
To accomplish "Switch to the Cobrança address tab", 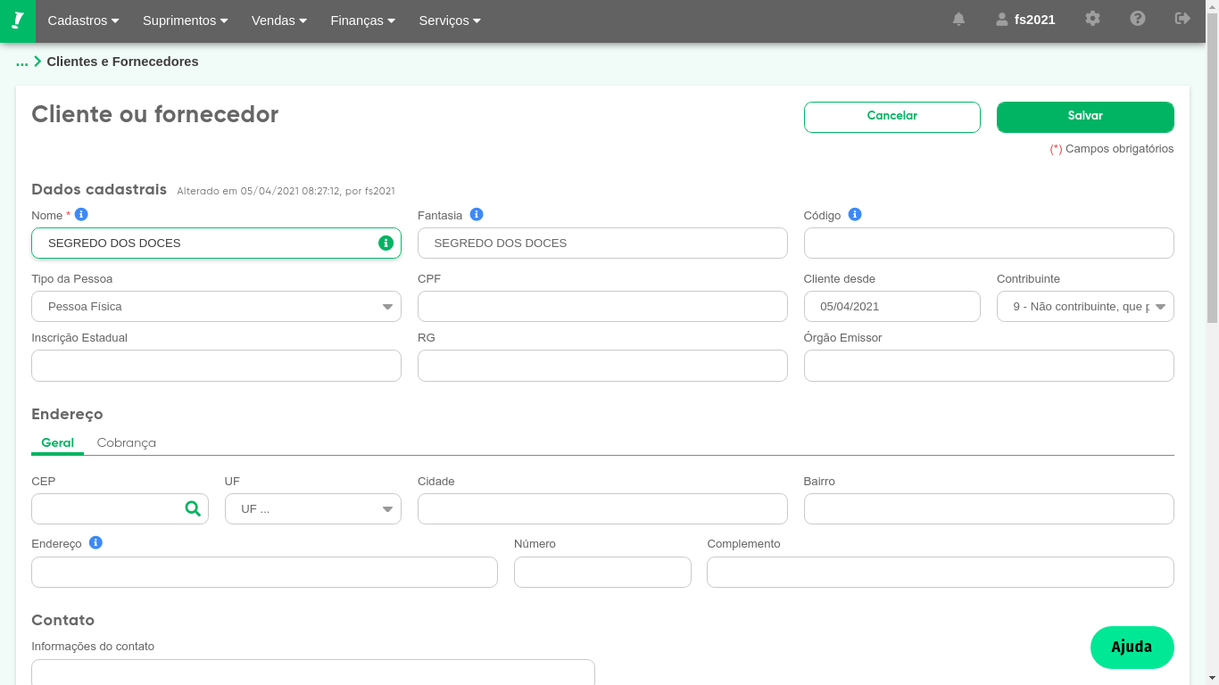I will tap(126, 442).
